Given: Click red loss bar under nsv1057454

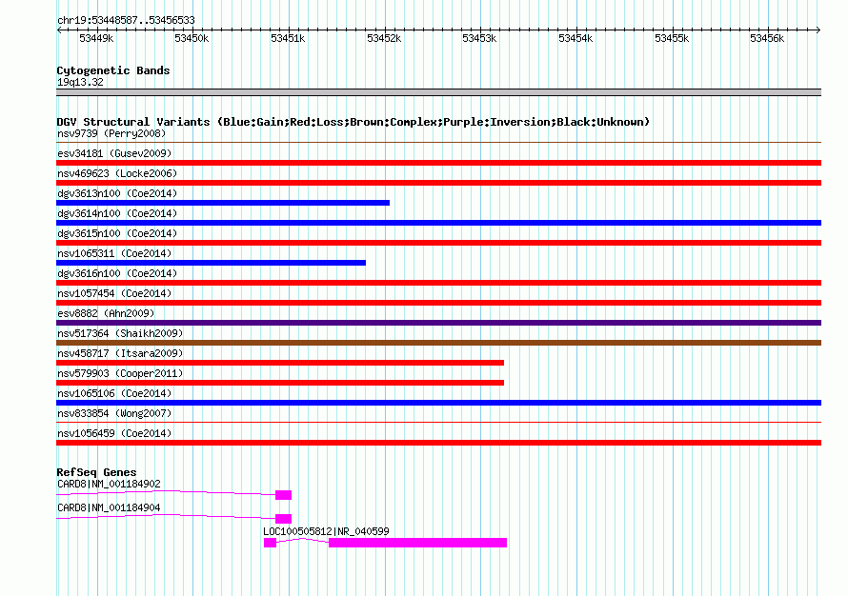Looking at the screenshot, I should click(x=438, y=303).
